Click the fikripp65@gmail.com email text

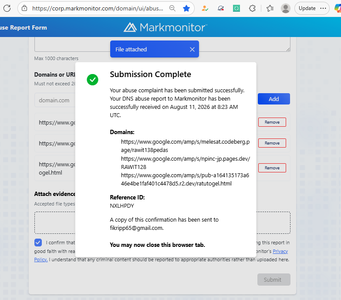[137, 228]
